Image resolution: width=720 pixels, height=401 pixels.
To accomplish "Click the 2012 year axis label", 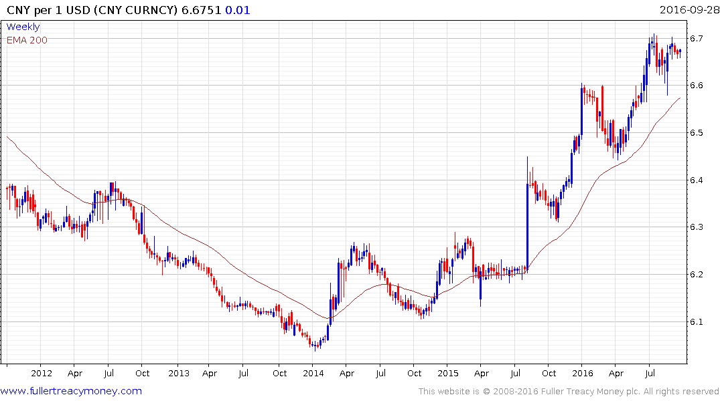I will (x=42, y=373).
